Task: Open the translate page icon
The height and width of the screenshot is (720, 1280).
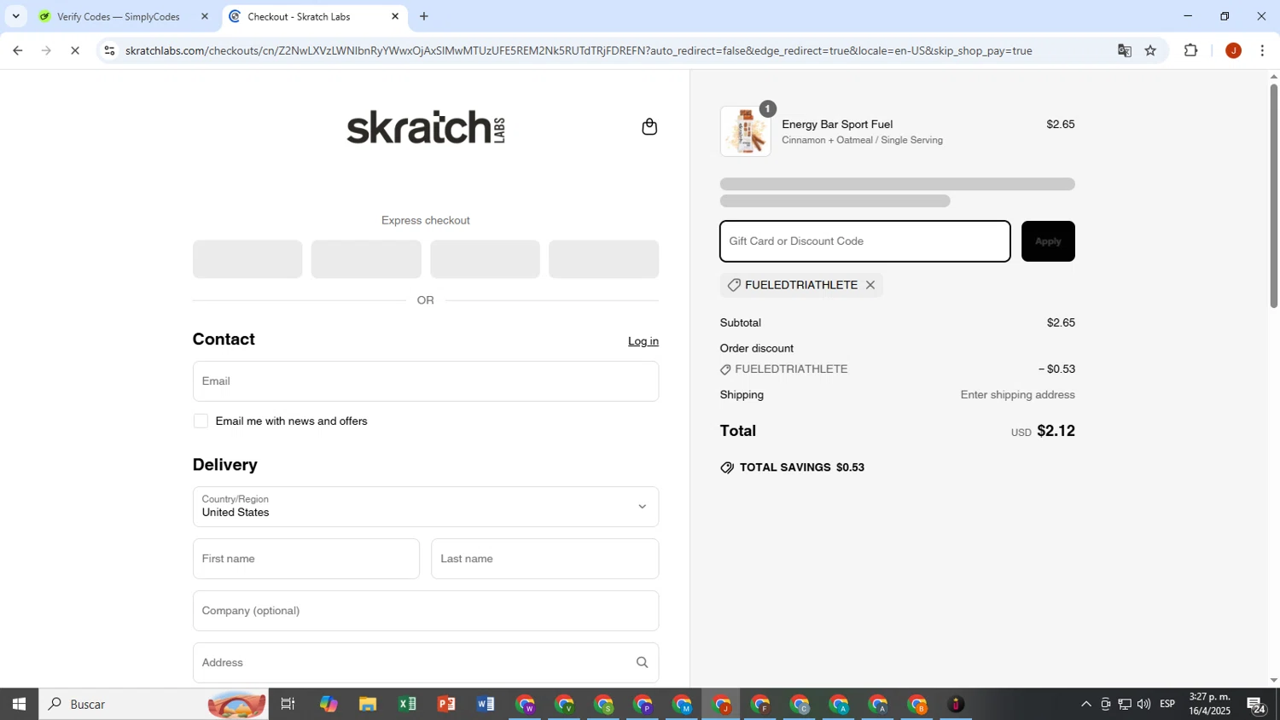Action: tap(1124, 51)
